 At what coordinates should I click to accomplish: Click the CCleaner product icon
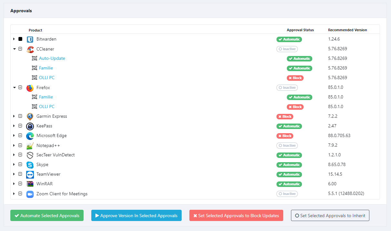click(x=30, y=49)
